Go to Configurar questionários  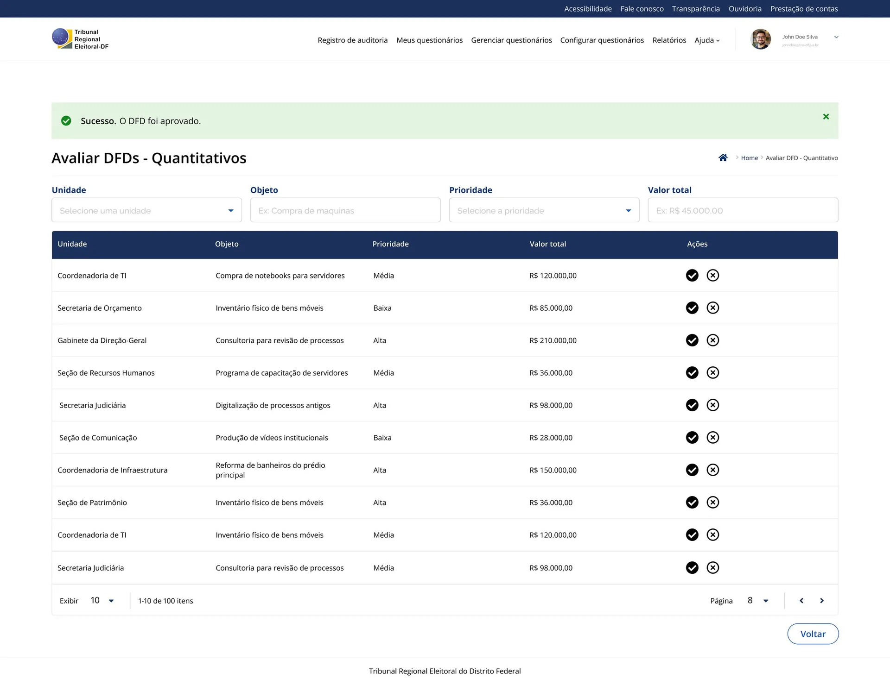602,40
